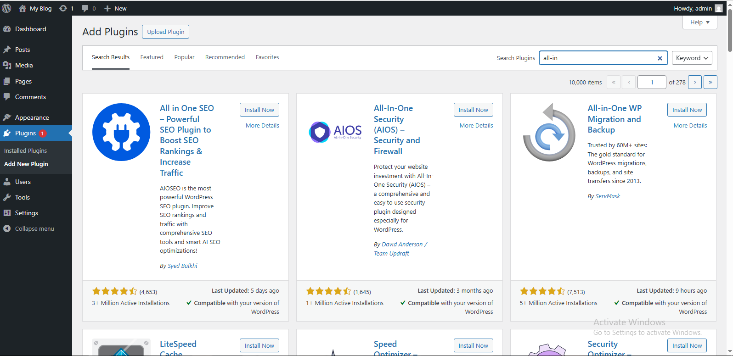Open the author link Syed Balkhi

point(183,266)
